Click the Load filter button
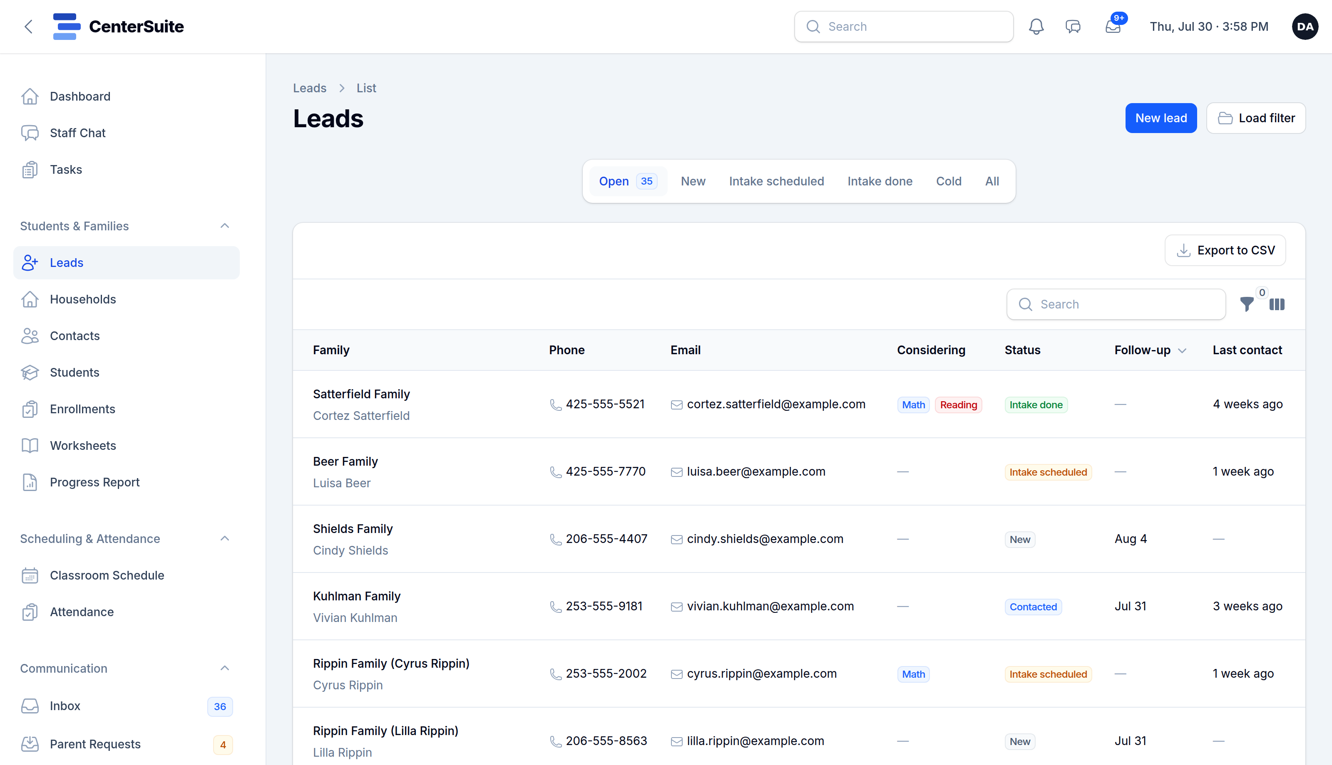This screenshot has width=1332, height=765. click(1256, 118)
